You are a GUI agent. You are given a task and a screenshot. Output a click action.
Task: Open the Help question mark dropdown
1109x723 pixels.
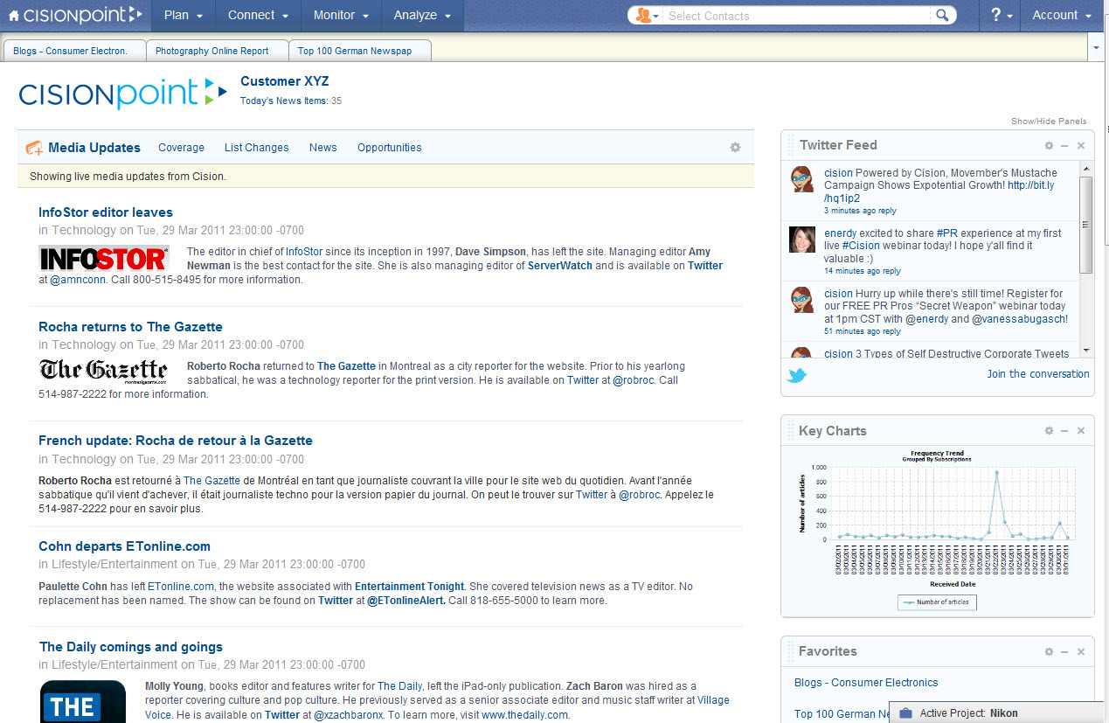tap(998, 15)
